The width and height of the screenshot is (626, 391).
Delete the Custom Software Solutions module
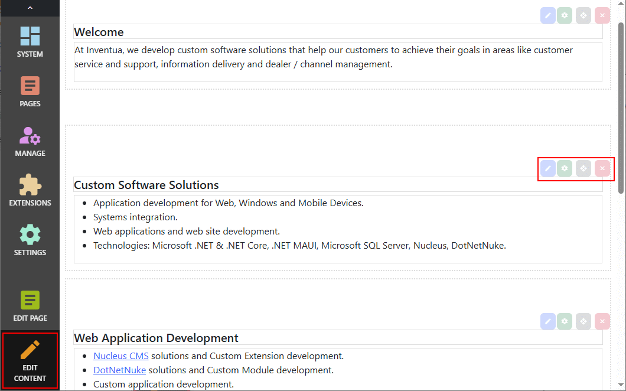[602, 168]
